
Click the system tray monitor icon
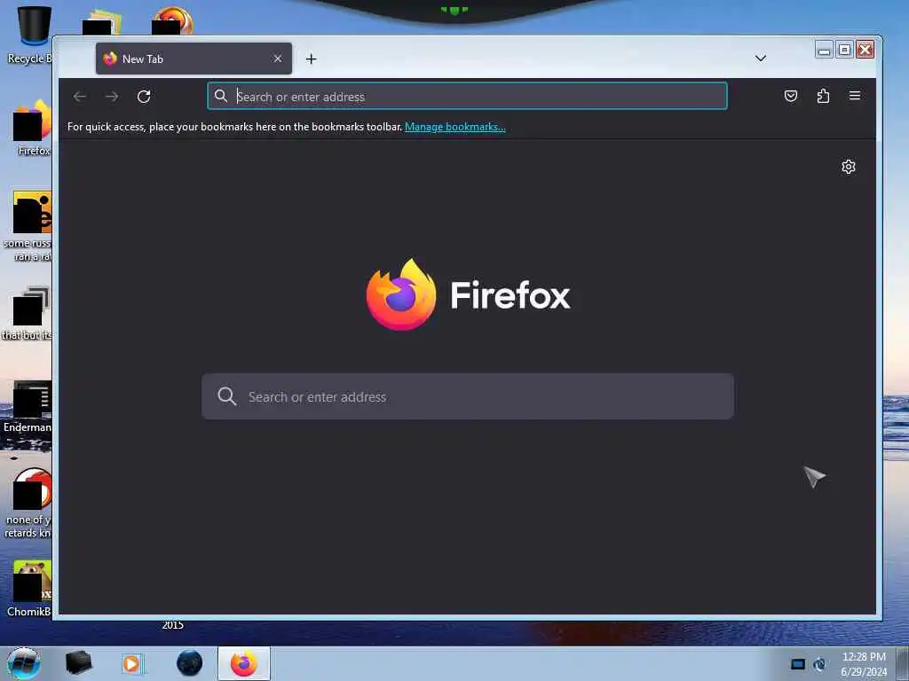point(798,664)
